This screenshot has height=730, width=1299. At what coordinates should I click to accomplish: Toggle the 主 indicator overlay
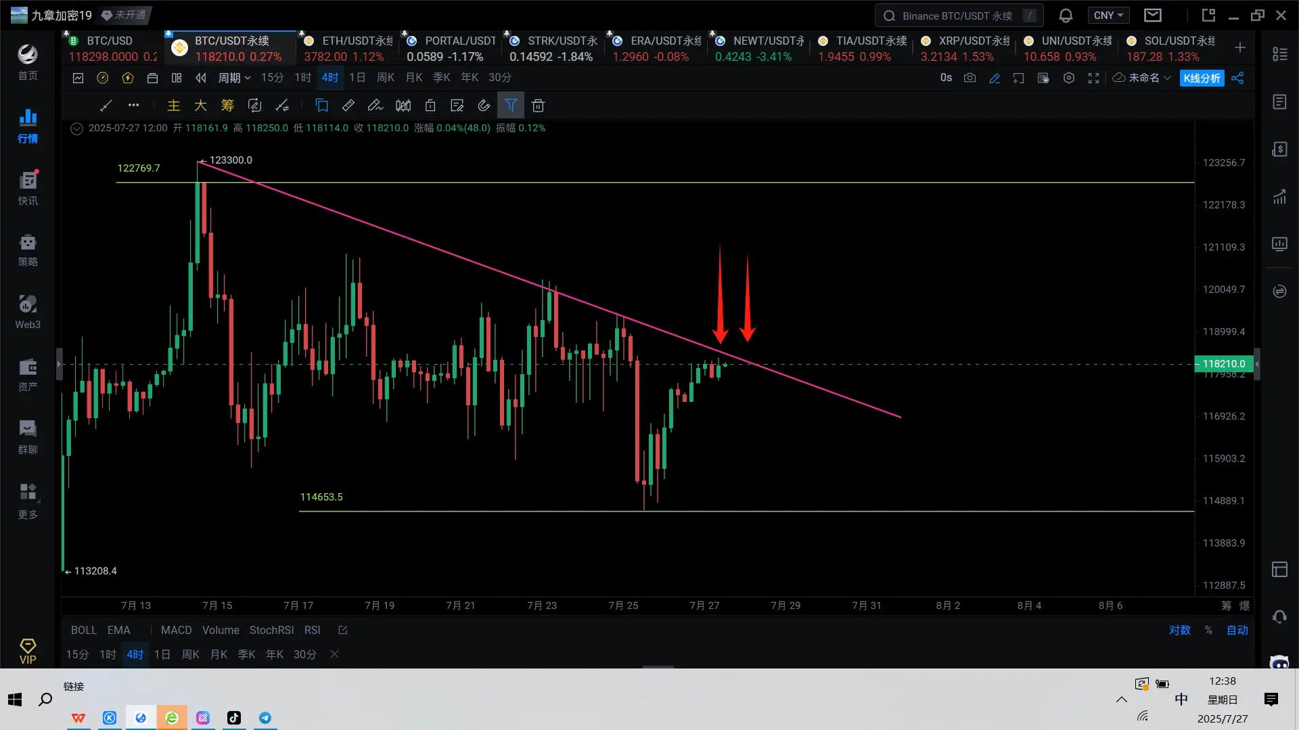(173, 106)
